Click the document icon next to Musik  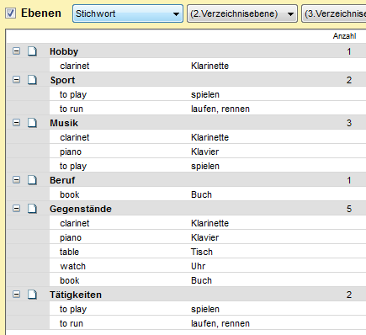point(32,123)
